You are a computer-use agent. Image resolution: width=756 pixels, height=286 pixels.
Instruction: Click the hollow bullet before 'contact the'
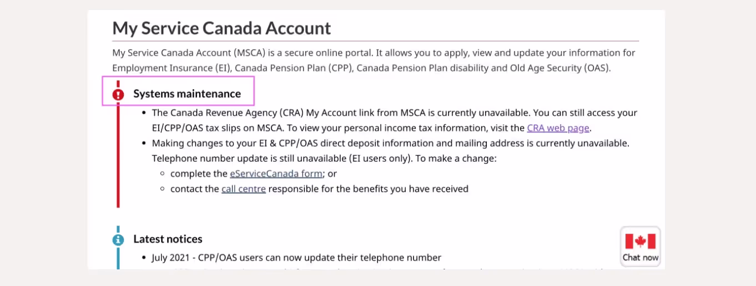[x=162, y=189]
